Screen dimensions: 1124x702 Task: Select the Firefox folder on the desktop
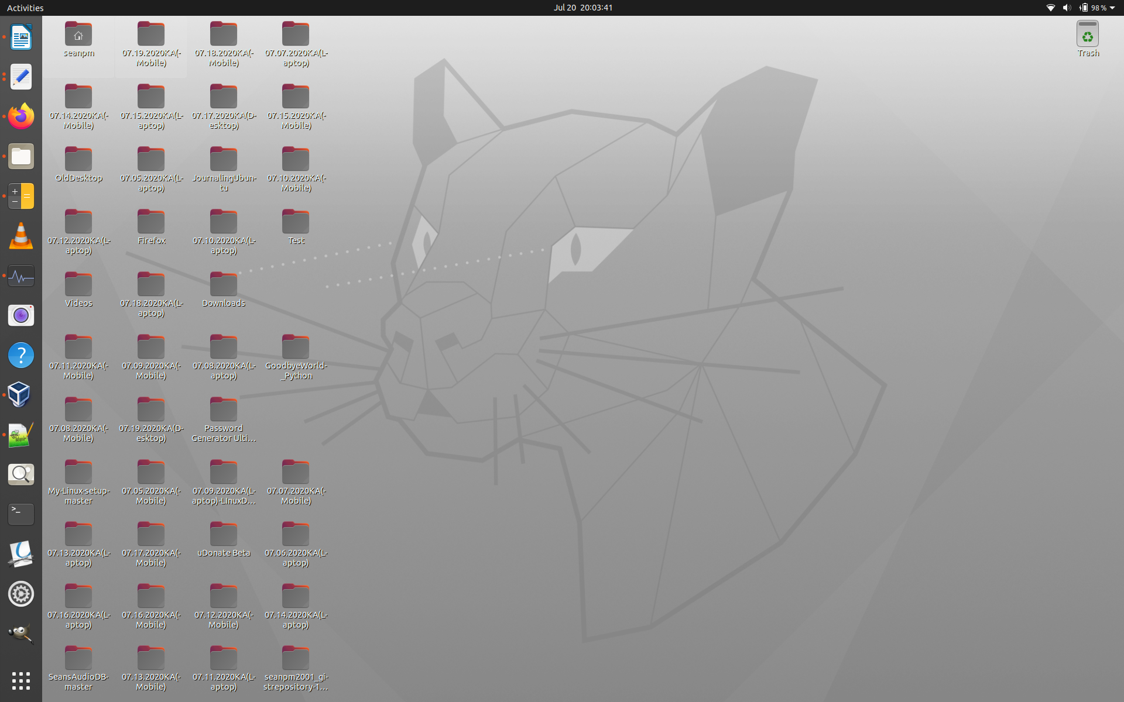pos(151,227)
